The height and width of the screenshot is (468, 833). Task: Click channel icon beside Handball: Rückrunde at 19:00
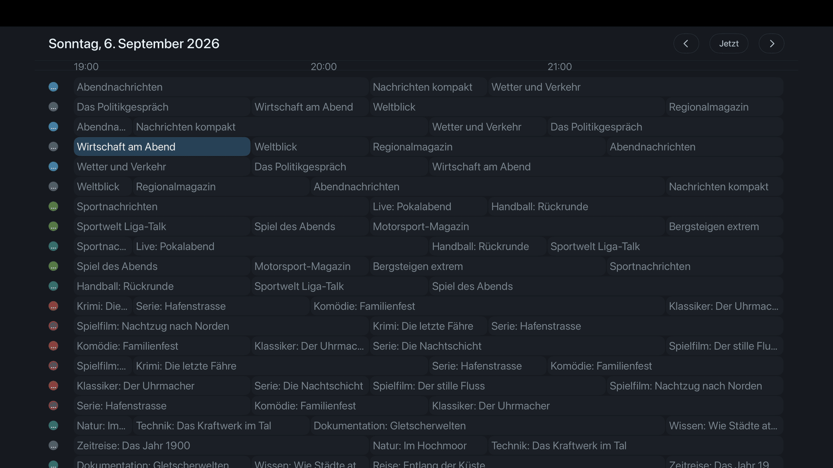click(x=53, y=286)
